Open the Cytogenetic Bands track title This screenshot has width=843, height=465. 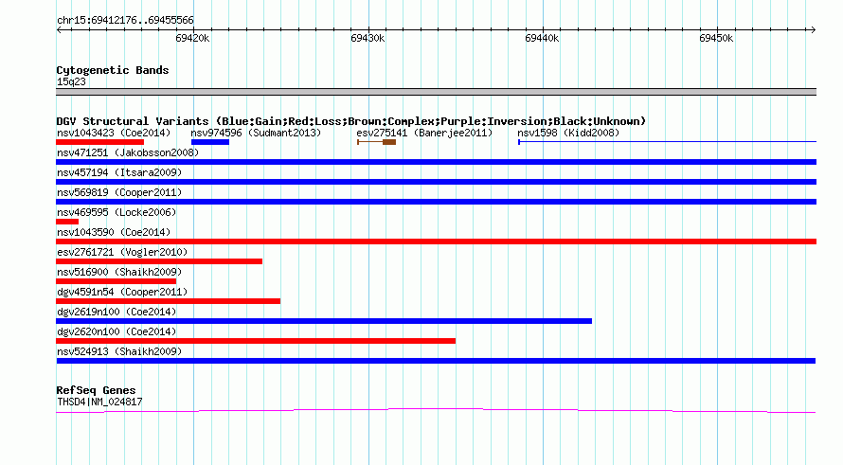point(113,70)
